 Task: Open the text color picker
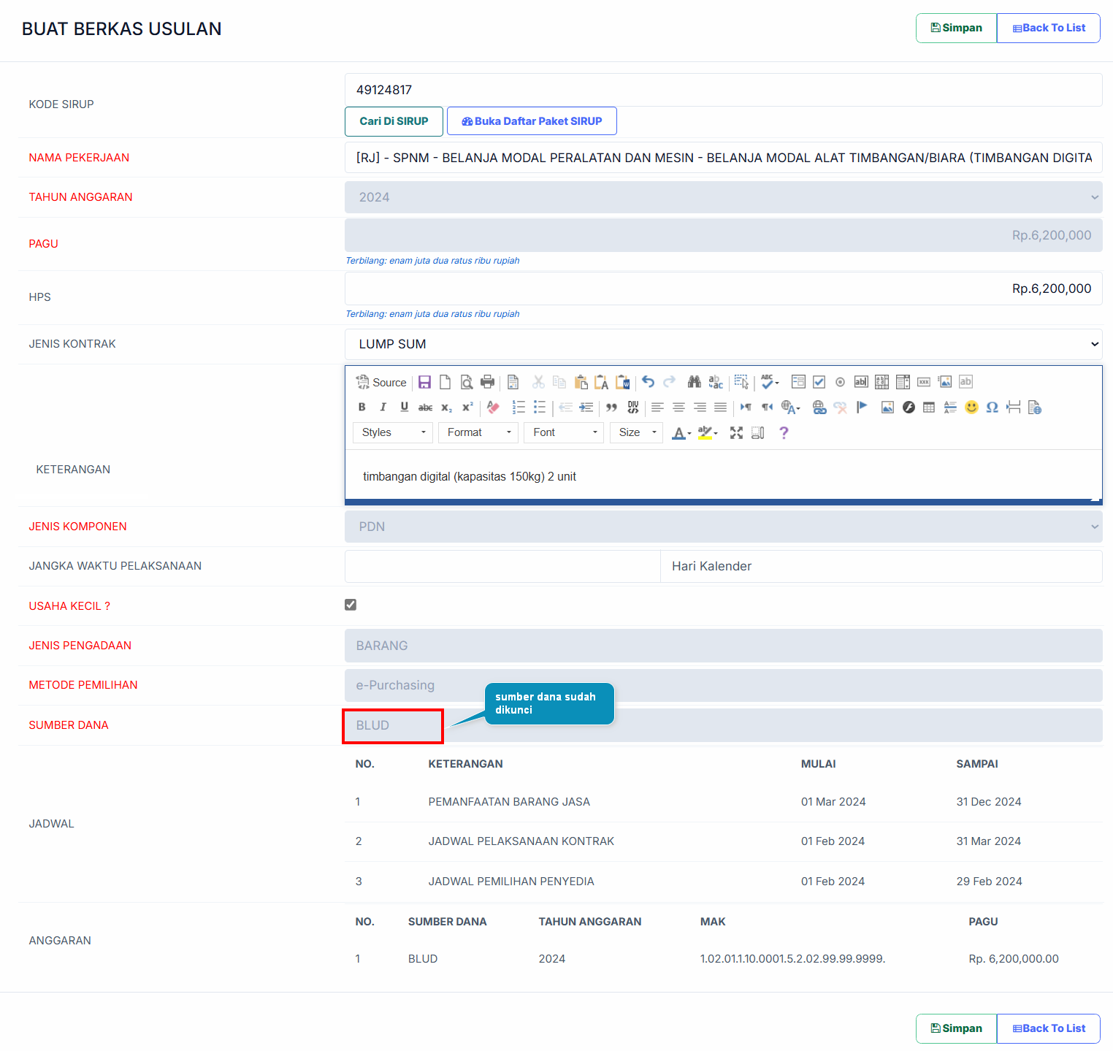680,433
